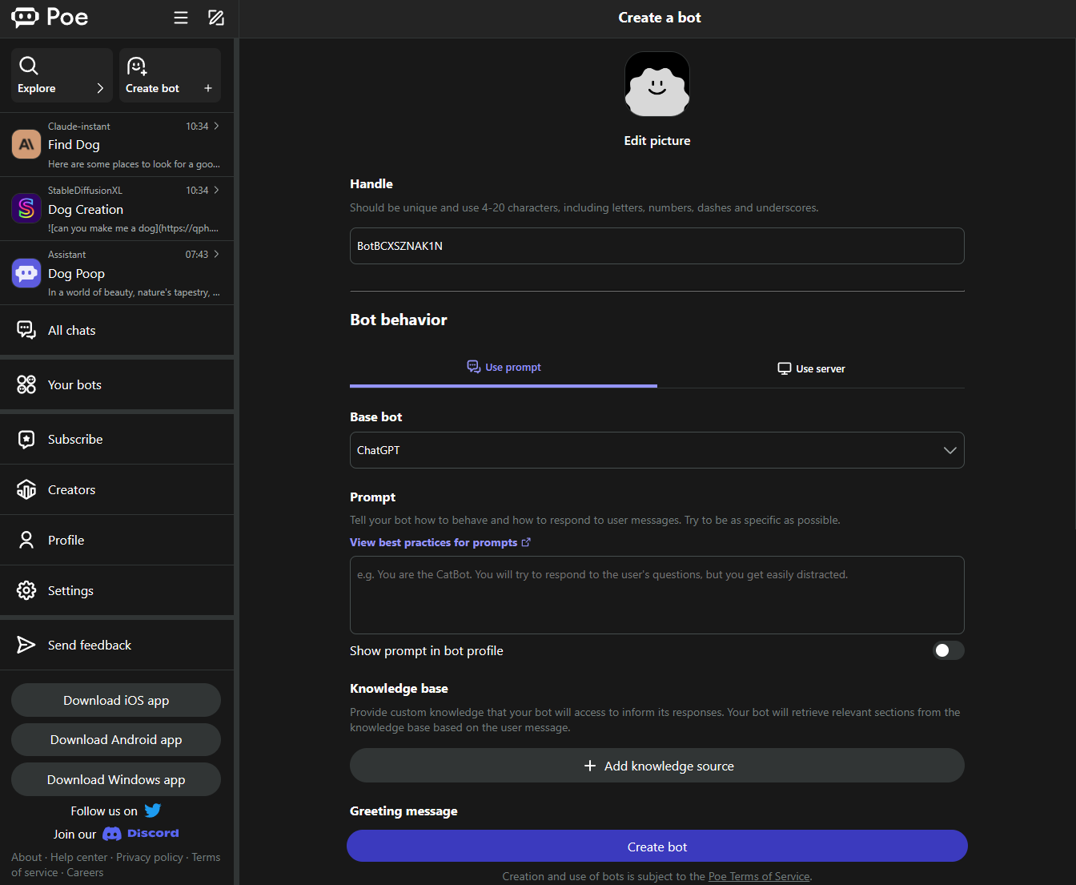Viewport: 1076px width, 885px height.
Task: Click Download Android app button
Action: [116, 739]
